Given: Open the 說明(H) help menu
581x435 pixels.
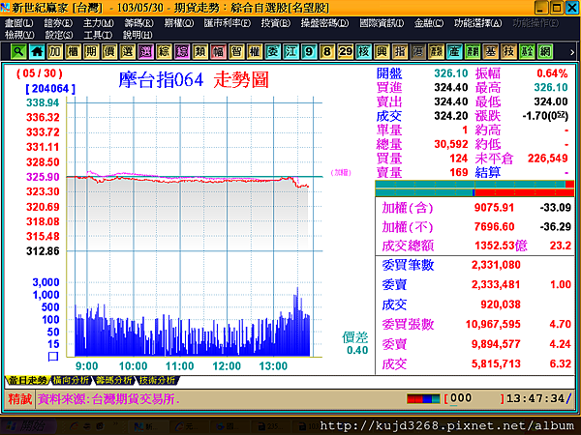Looking at the screenshot, I should pos(138,35).
